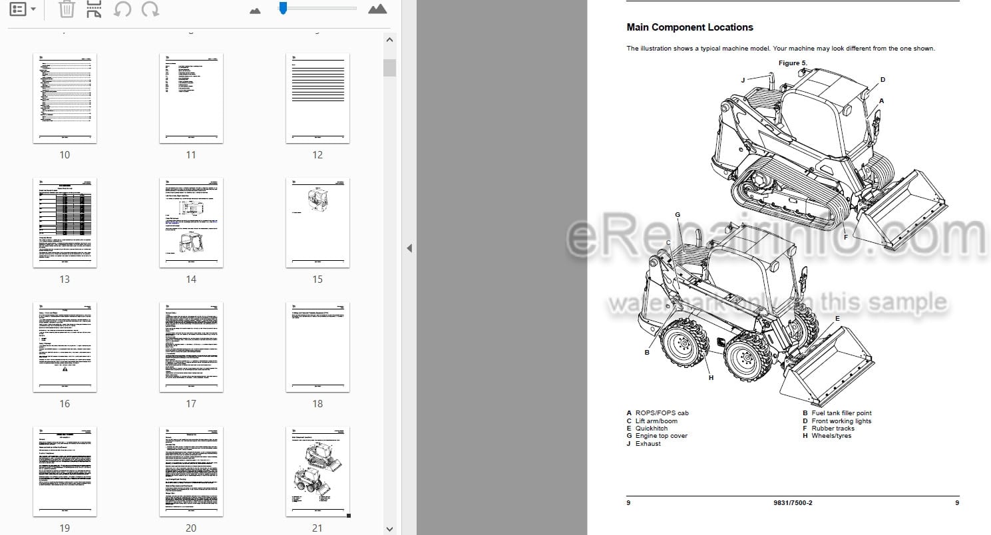Select page 16 thumbnail

[x=65, y=347]
